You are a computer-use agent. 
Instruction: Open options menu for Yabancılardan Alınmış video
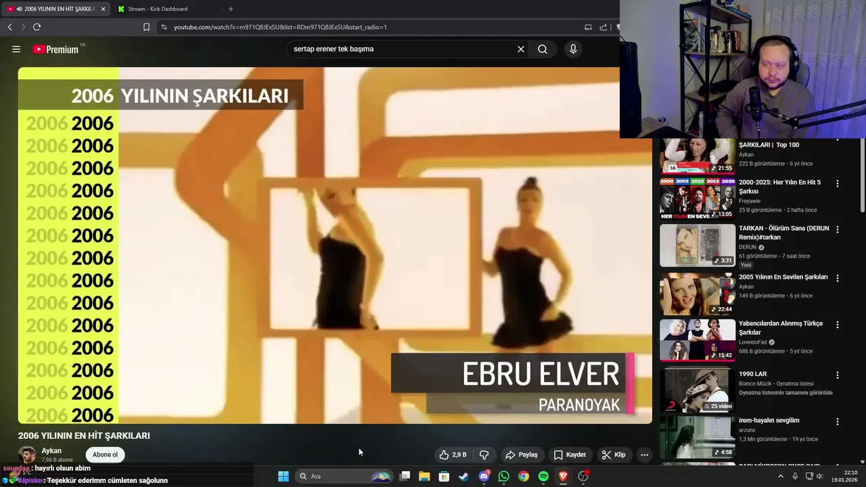pyautogui.click(x=838, y=324)
